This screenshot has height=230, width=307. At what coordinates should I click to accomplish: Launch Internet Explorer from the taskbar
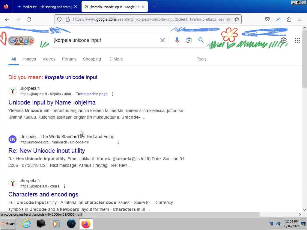(26, 223)
